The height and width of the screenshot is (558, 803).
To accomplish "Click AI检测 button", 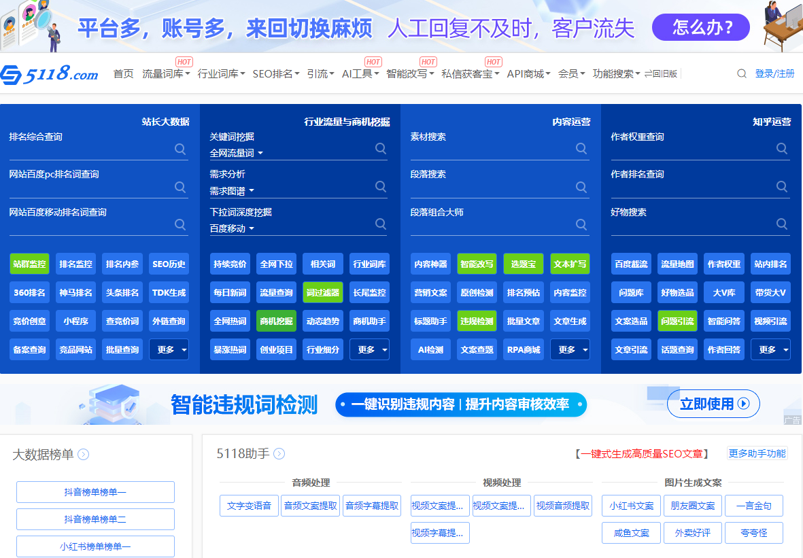I will 430,349.
